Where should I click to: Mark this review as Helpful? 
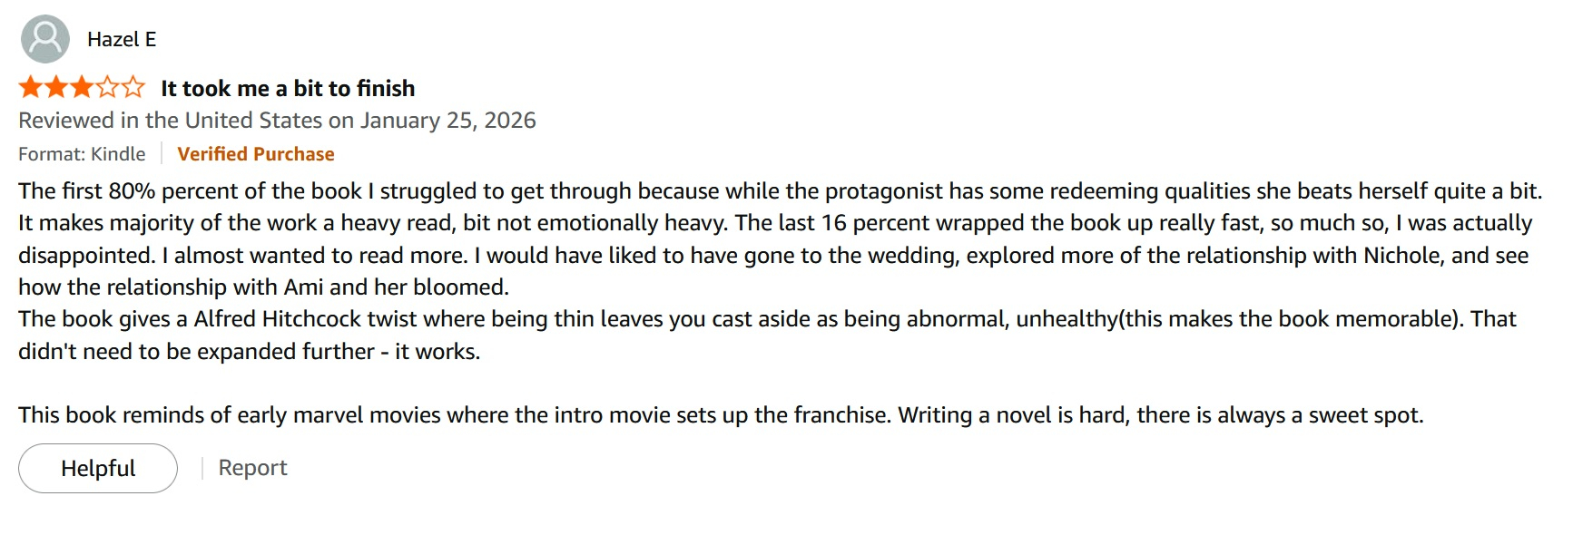[x=98, y=468]
